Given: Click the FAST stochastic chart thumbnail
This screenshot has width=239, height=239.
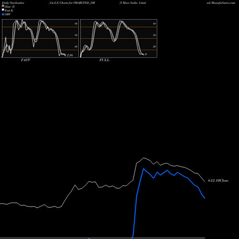Looking at the screenshot, I should click(x=40, y=38).
